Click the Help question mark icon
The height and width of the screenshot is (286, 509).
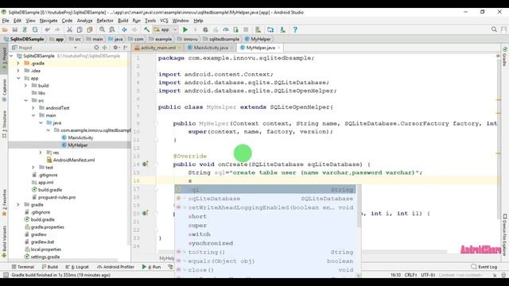[295, 30]
